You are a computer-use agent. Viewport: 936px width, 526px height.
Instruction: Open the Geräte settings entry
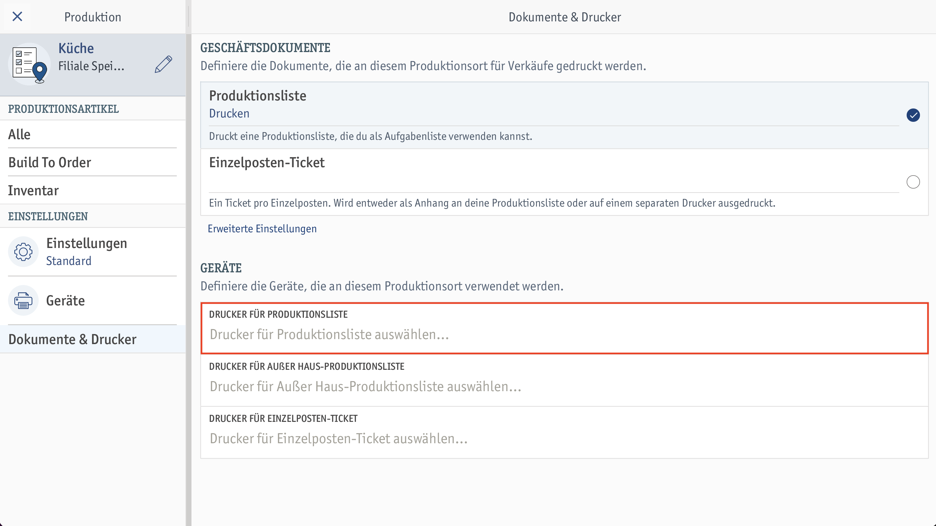click(93, 300)
